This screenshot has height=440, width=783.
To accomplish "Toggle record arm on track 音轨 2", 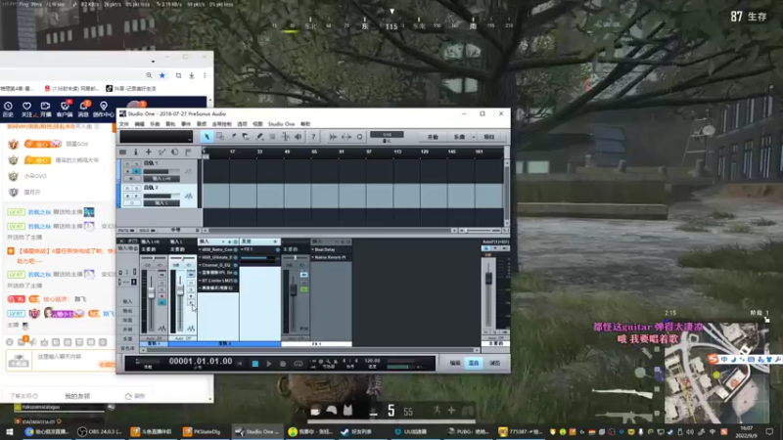I will click(x=127, y=196).
